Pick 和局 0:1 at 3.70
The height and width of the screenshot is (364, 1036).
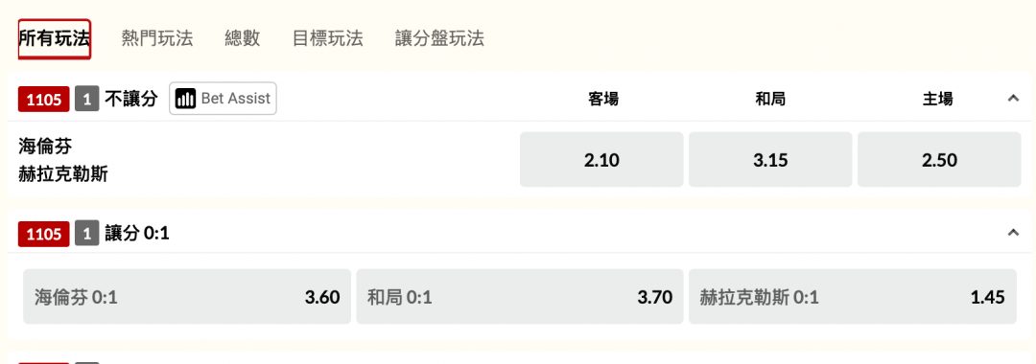pyautogui.click(x=520, y=297)
